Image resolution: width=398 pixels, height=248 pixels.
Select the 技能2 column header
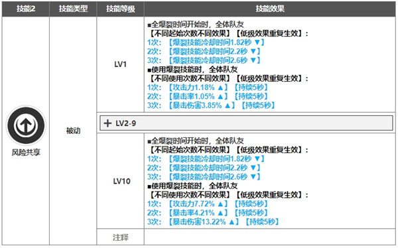(26, 9)
